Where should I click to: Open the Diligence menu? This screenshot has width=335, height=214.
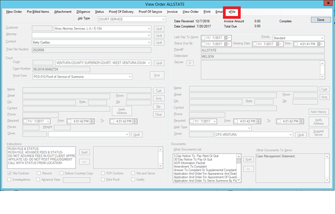pyautogui.click(x=83, y=12)
